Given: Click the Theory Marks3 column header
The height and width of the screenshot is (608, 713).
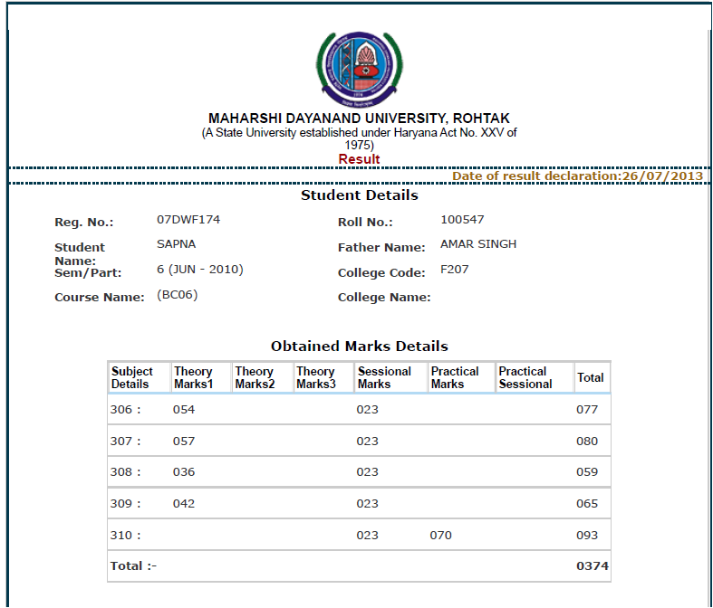Looking at the screenshot, I should 323,377.
